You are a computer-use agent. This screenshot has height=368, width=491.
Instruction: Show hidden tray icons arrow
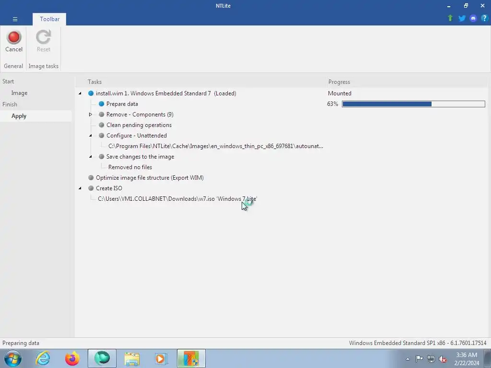pos(408,359)
